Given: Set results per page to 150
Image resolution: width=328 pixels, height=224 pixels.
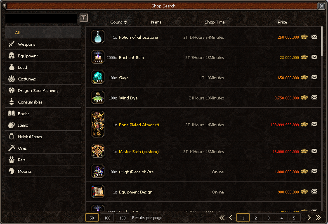Looking at the screenshot, I should [123, 218].
